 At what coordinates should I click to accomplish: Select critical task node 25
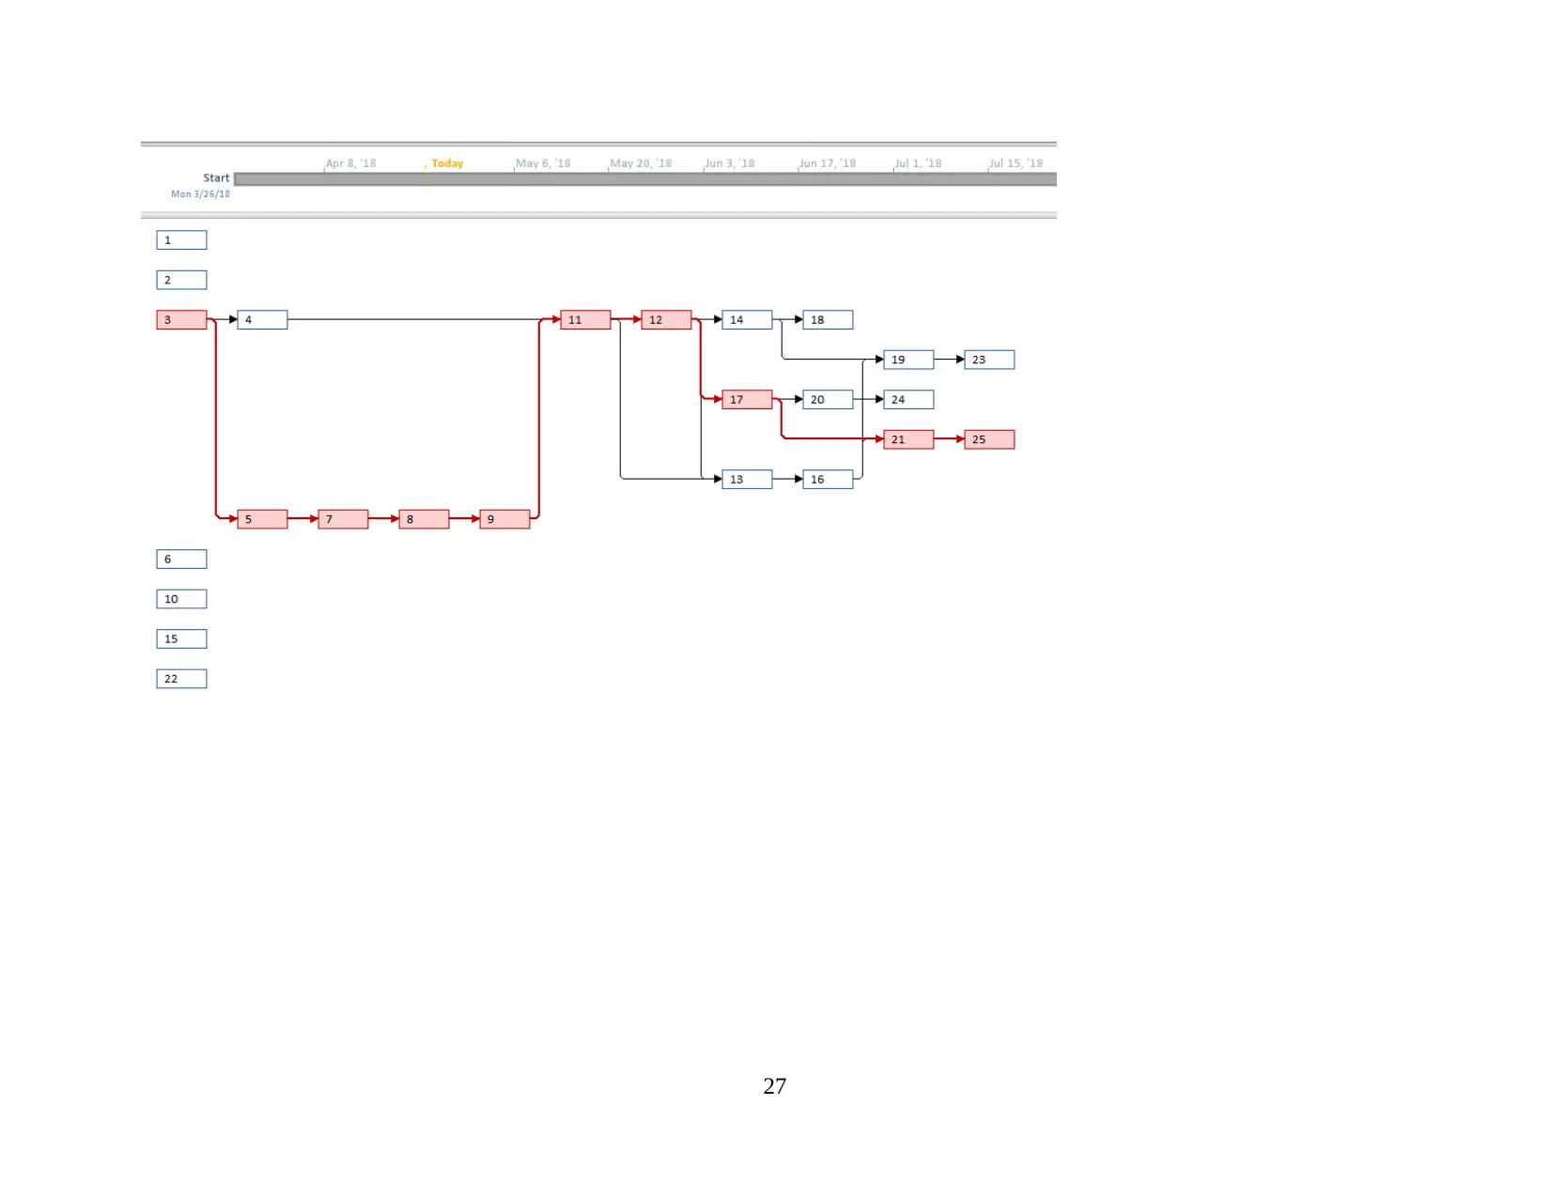(989, 439)
